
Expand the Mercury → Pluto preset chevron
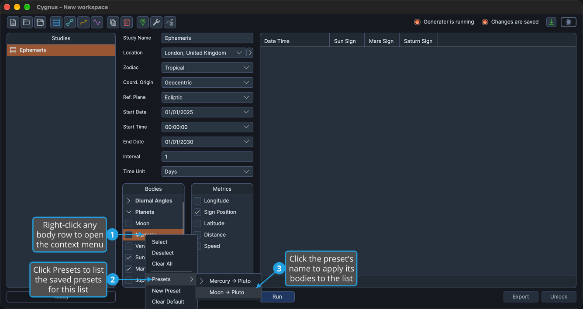tap(202, 281)
